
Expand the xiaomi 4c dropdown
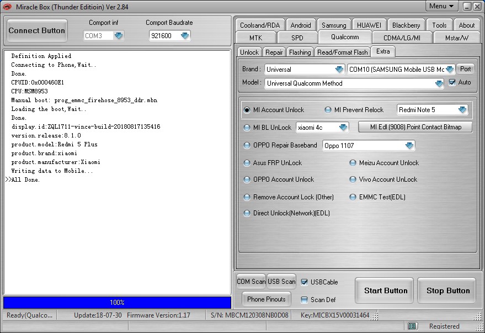343,128
